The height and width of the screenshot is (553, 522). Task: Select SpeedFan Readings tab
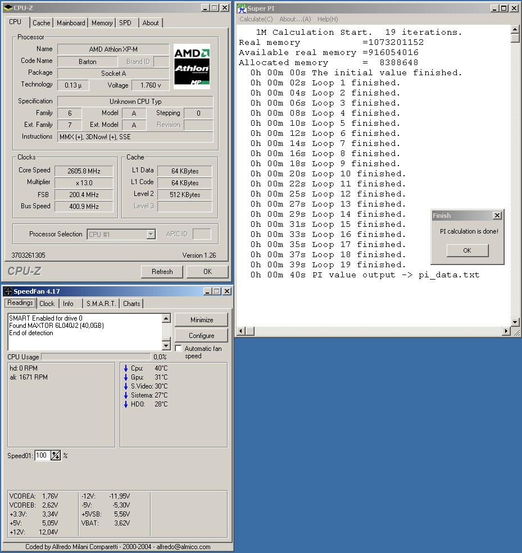pyautogui.click(x=20, y=303)
